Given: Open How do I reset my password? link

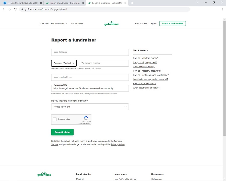Looking at the screenshot, I should pos(147,71).
